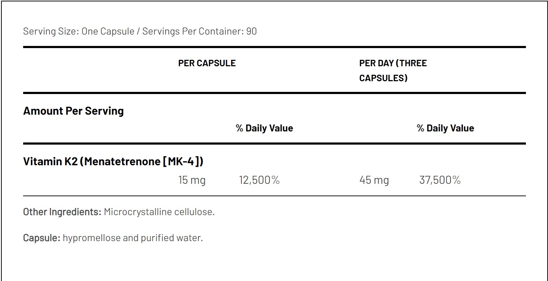Click the 15 mg per-capsule amount
This screenshot has width=548, height=281.
(192, 180)
